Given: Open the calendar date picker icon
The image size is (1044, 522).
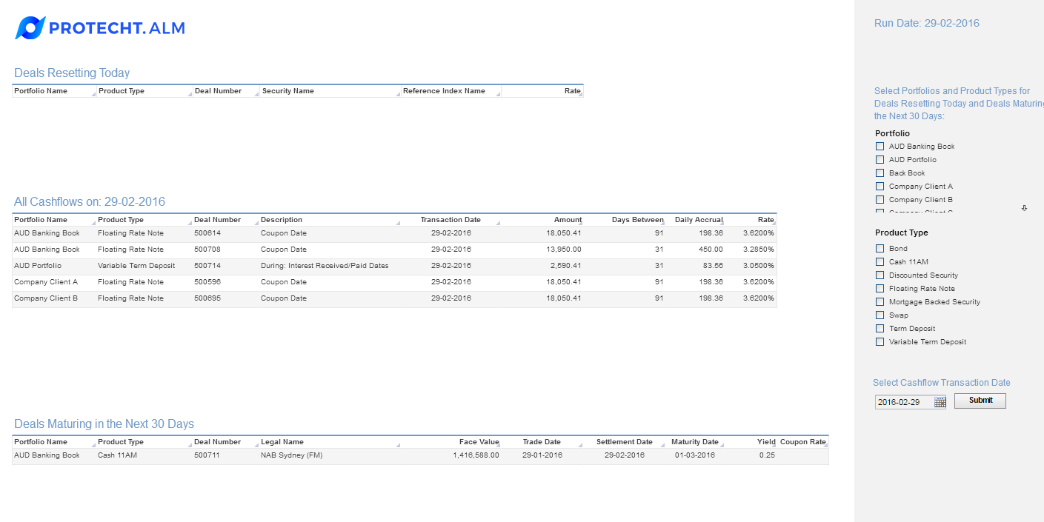Looking at the screenshot, I should tap(940, 401).
